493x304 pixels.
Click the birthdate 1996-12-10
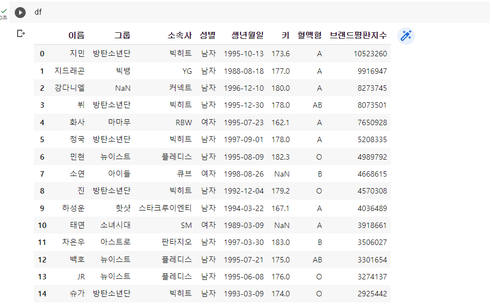244,88
